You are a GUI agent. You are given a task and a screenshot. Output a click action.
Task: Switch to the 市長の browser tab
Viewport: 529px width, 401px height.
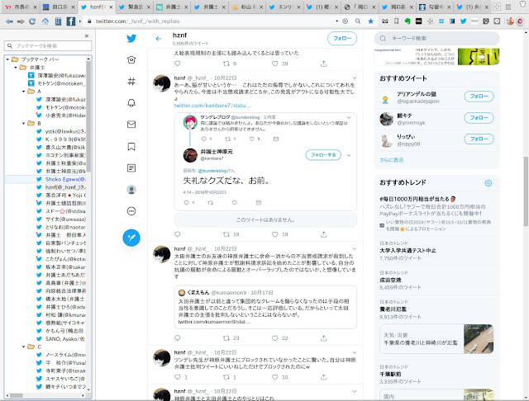[21, 7]
